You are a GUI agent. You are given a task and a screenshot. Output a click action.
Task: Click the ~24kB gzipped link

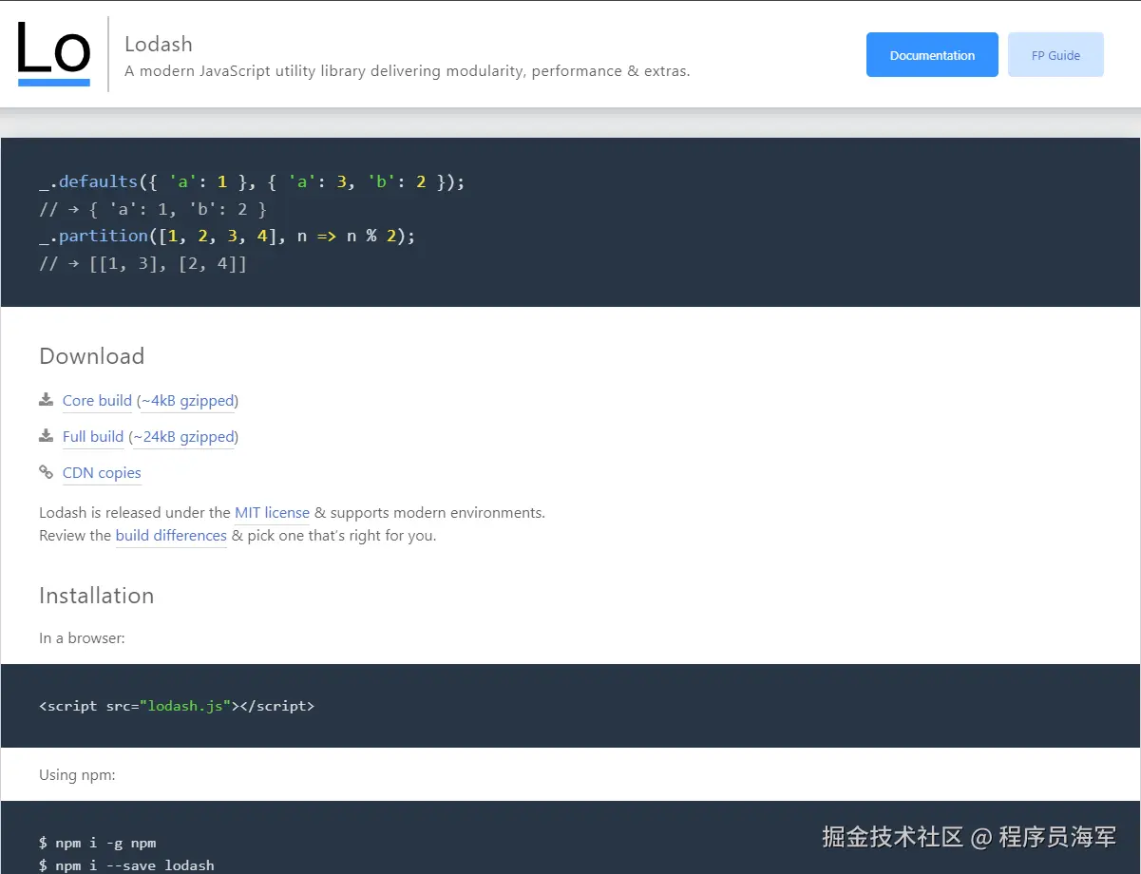click(x=183, y=437)
